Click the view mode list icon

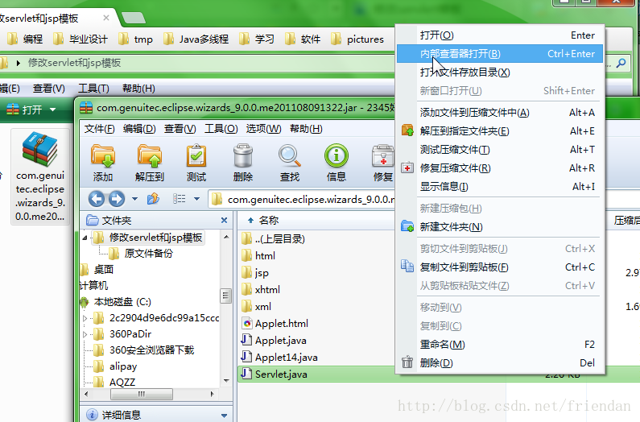[180, 199]
